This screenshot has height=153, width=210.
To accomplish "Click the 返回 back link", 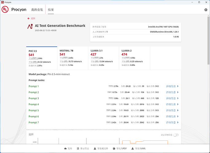I will point(31,18).
